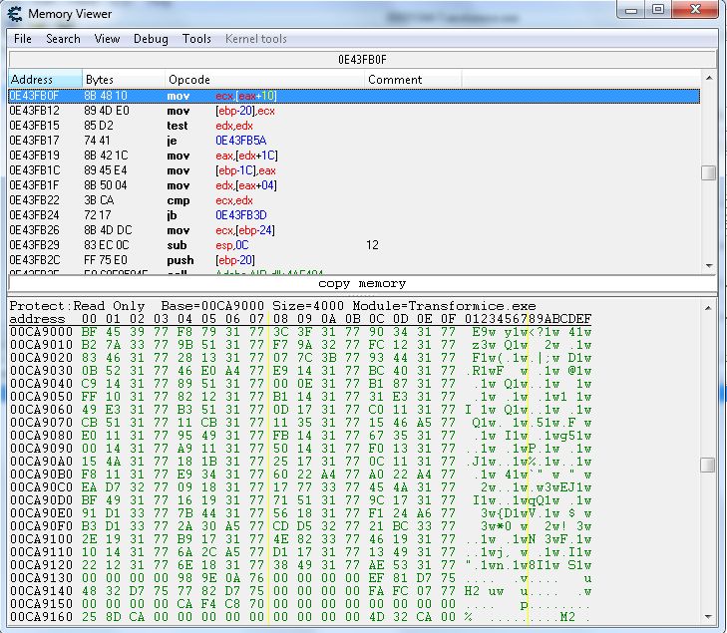Viewport: 727px width, 633px height.
Task: Click the Address column header
Action: 44,79
